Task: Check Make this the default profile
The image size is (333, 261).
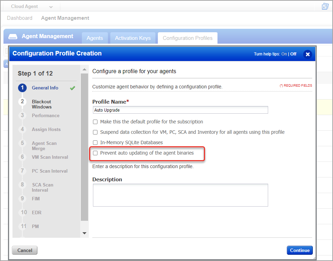Action: pyautogui.click(x=95, y=122)
